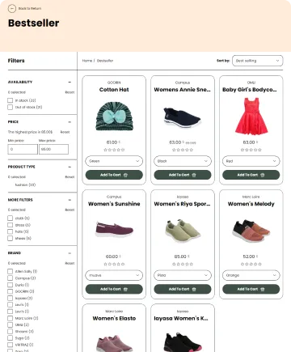291x352 pixels.
Task: Open Women's Riya Sport color dropdown showing Pista
Action: (x=183, y=275)
